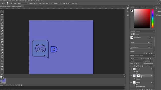Click the rainbow hue slider strip

[153, 18]
